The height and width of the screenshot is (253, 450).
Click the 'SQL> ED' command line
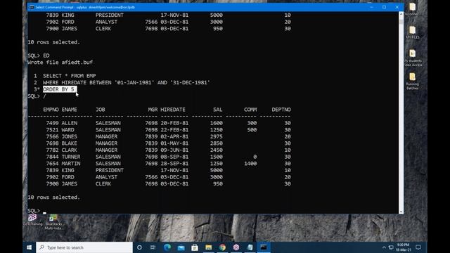click(x=39, y=56)
